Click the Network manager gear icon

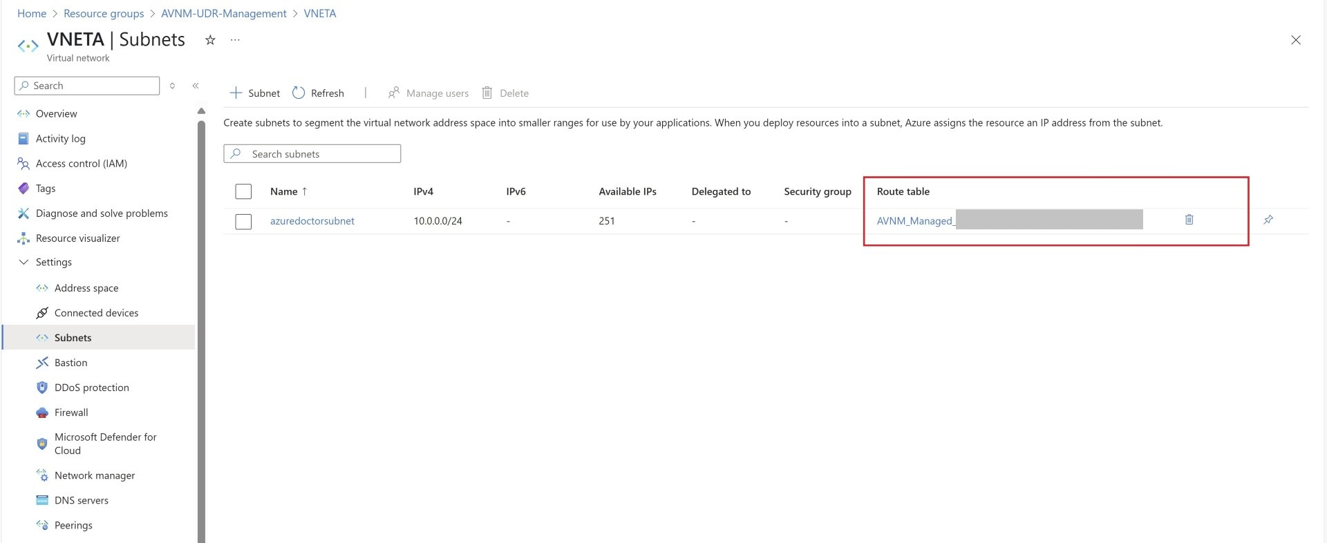tap(42, 476)
